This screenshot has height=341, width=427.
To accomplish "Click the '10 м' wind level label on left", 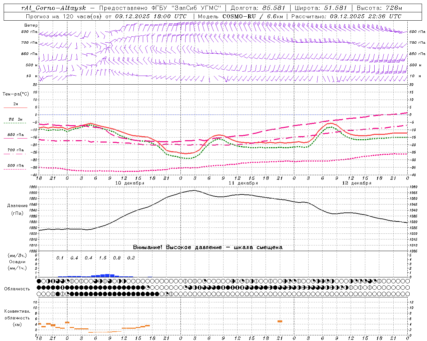I will (x=32, y=76).
